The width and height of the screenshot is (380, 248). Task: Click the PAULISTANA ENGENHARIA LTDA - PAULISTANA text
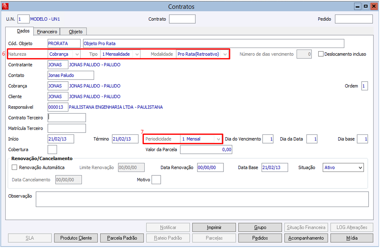pos(116,107)
